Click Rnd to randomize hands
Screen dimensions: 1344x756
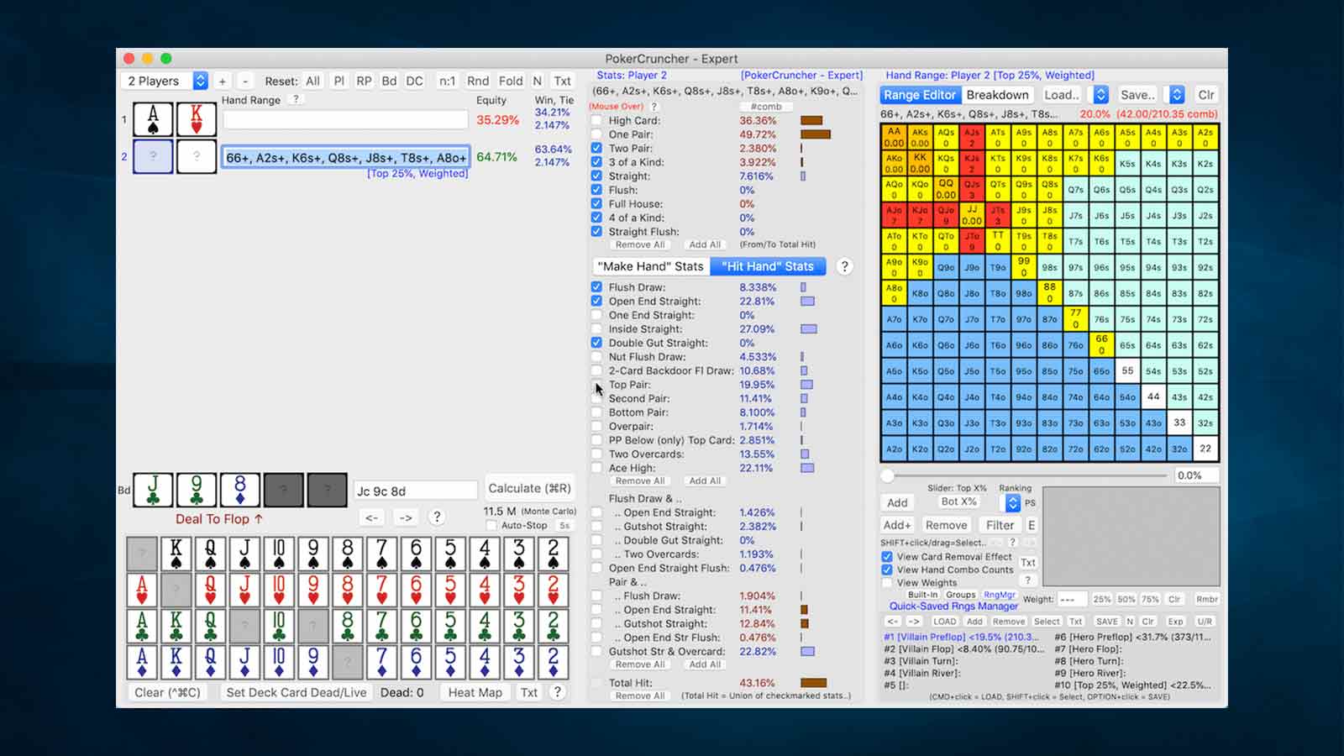478,81
